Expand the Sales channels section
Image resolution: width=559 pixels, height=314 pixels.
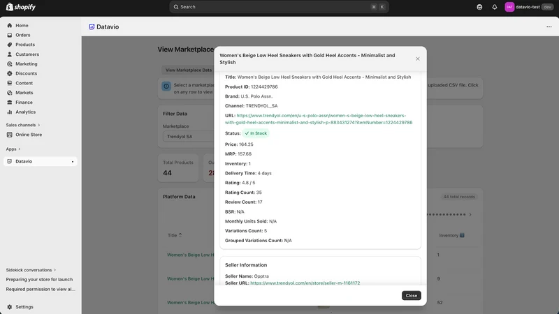point(23,125)
